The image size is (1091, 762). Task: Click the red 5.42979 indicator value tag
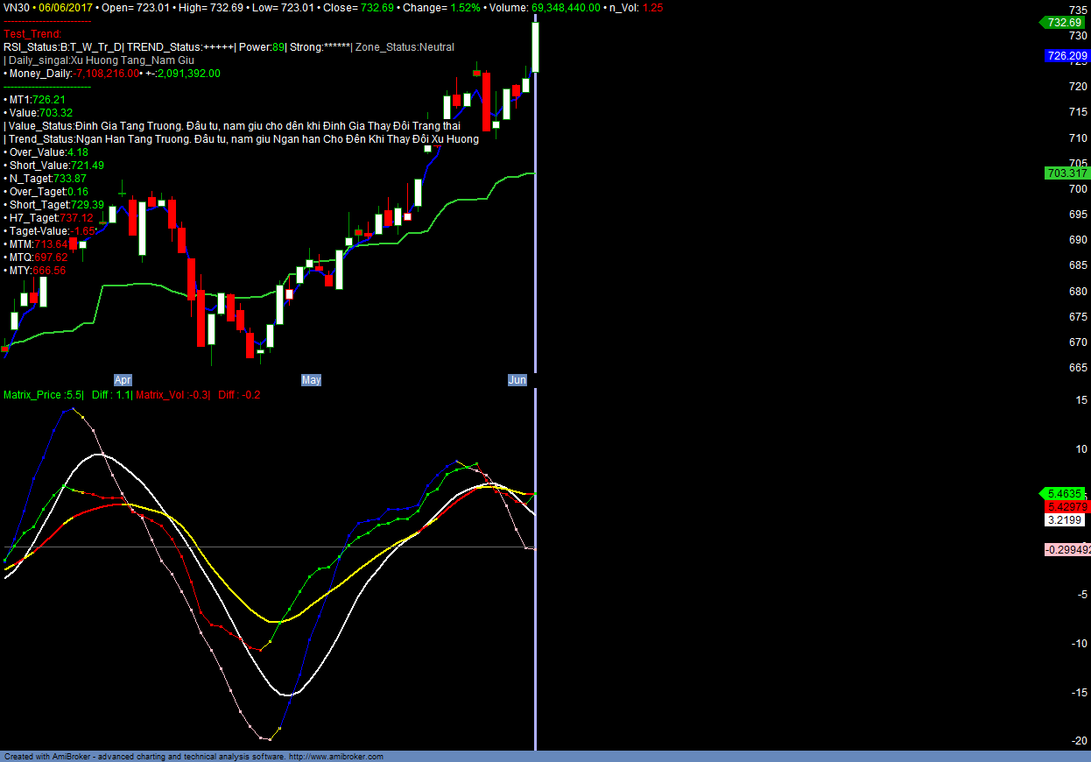pyautogui.click(x=1067, y=507)
